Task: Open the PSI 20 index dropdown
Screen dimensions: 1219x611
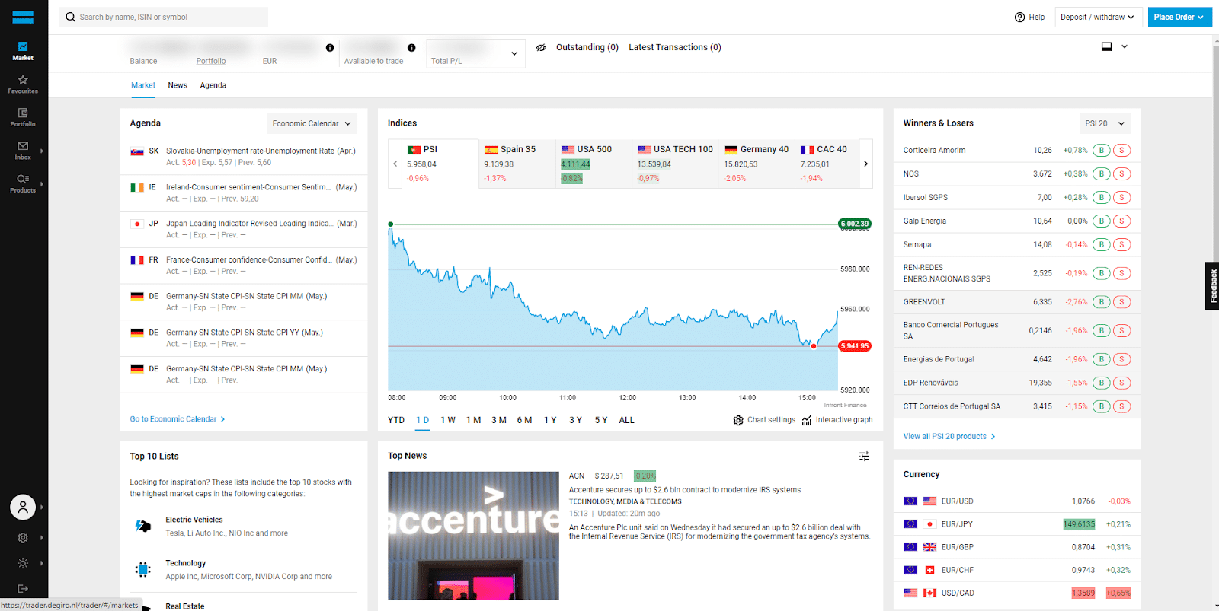Action: pyautogui.click(x=1105, y=123)
